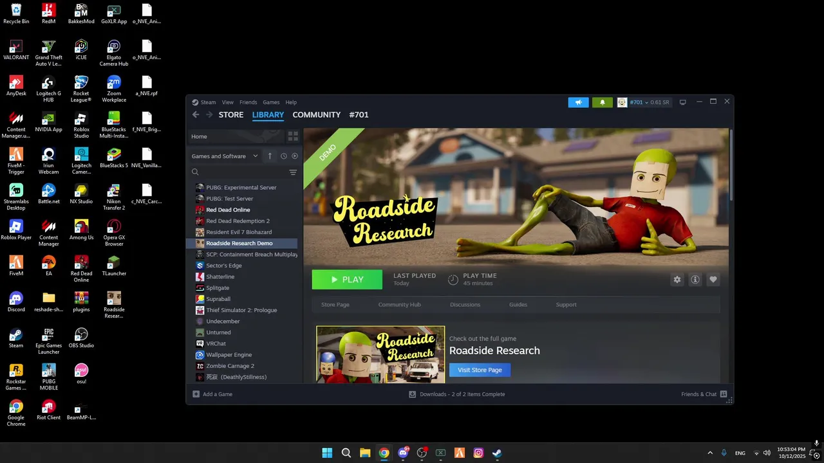824x463 pixels.
Task: Open the Epic Games Launcher desktop icon
Action: click(x=48, y=341)
